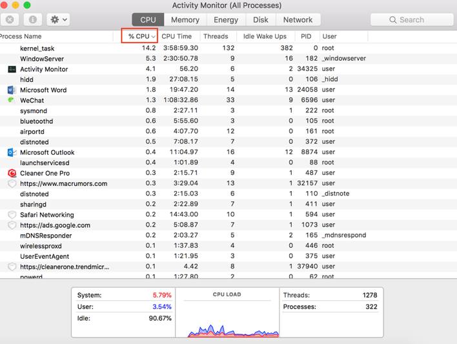Screen dimensions: 457x344
Task: Click the green zoom window button
Action: coord(27,5)
